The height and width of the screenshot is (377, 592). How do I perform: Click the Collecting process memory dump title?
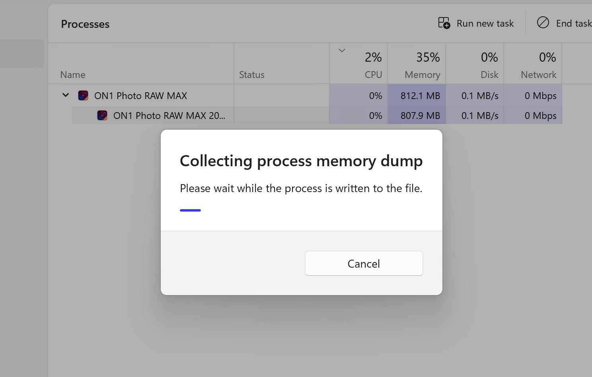click(x=301, y=161)
